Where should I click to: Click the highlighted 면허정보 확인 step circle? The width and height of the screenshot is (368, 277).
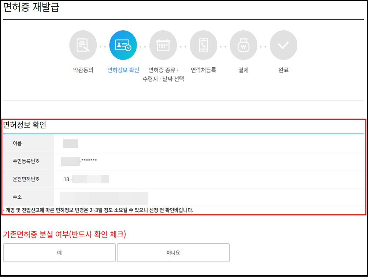point(123,45)
